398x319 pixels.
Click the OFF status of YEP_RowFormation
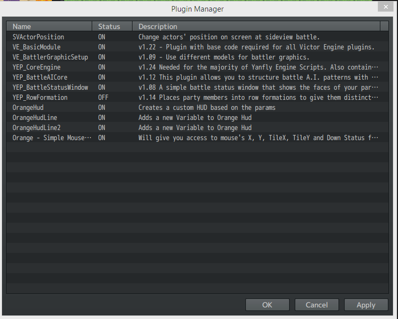[103, 98]
